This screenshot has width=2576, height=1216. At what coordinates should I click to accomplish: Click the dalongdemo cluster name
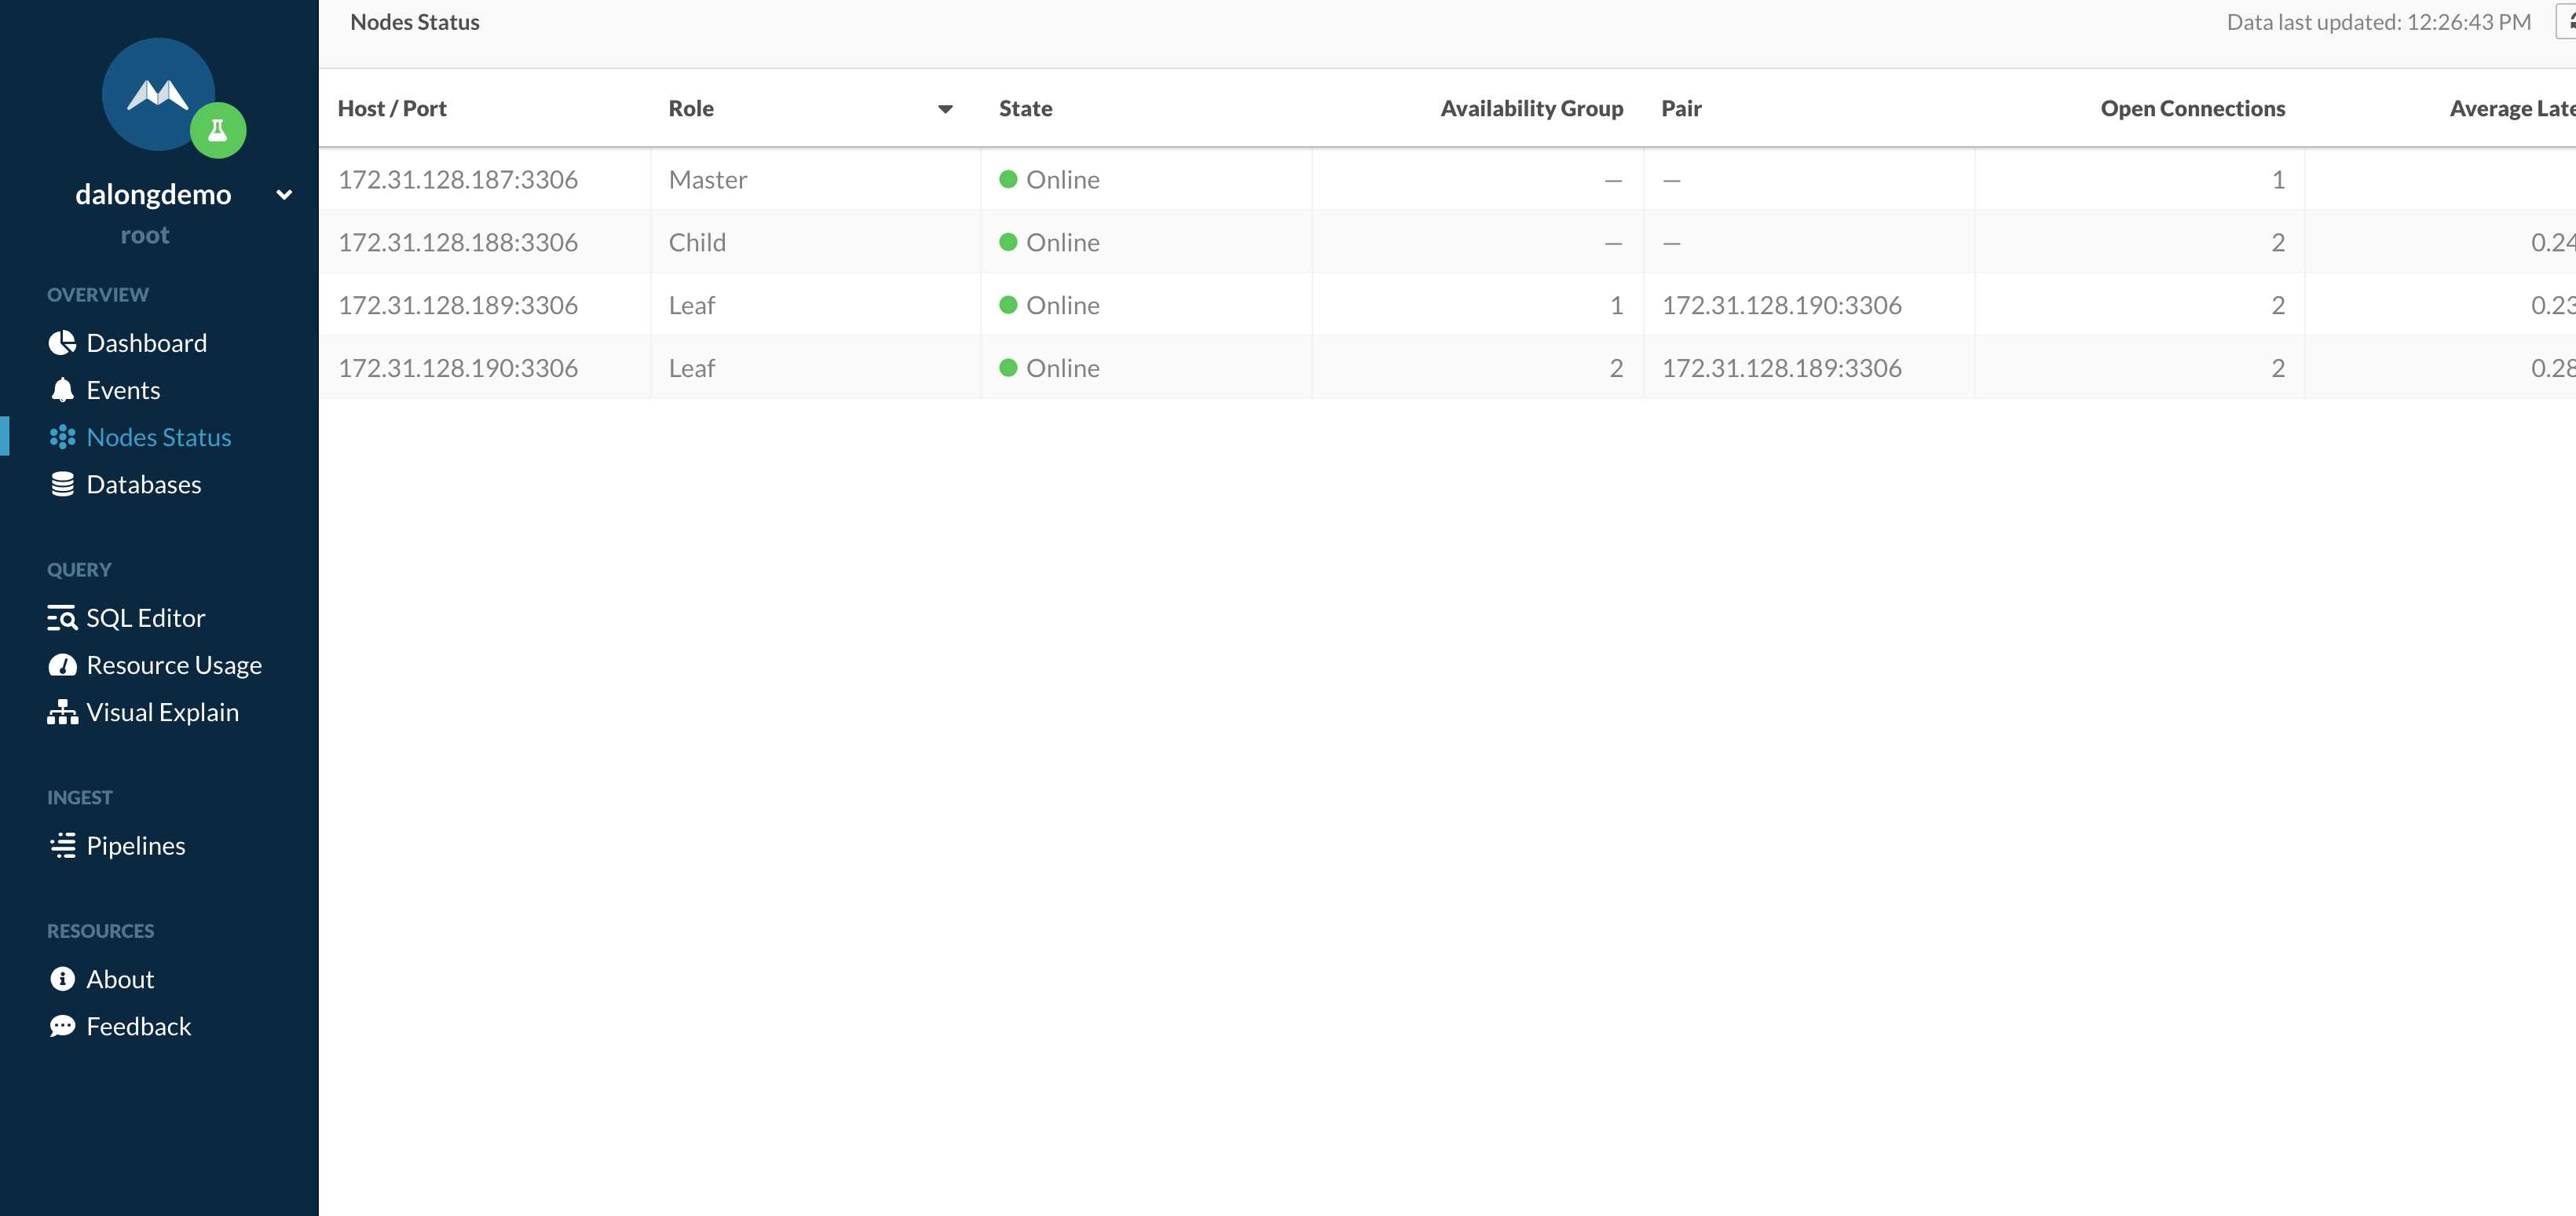[x=153, y=194]
